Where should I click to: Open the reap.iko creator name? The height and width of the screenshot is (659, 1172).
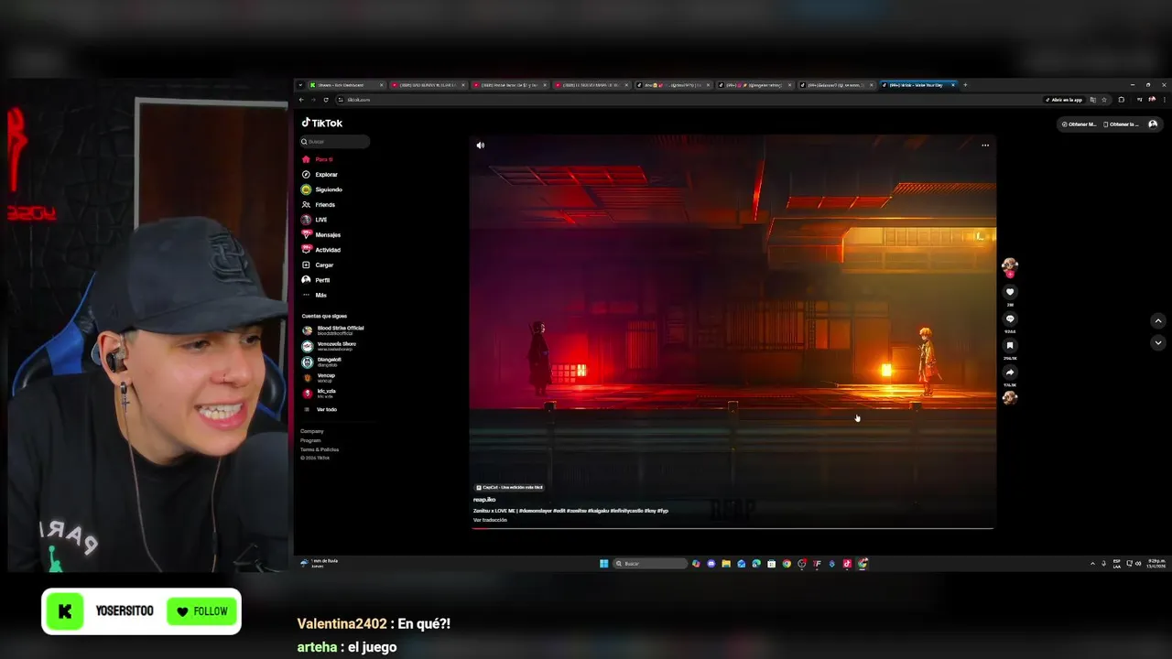pyautogui.click(x=483, y=500)
